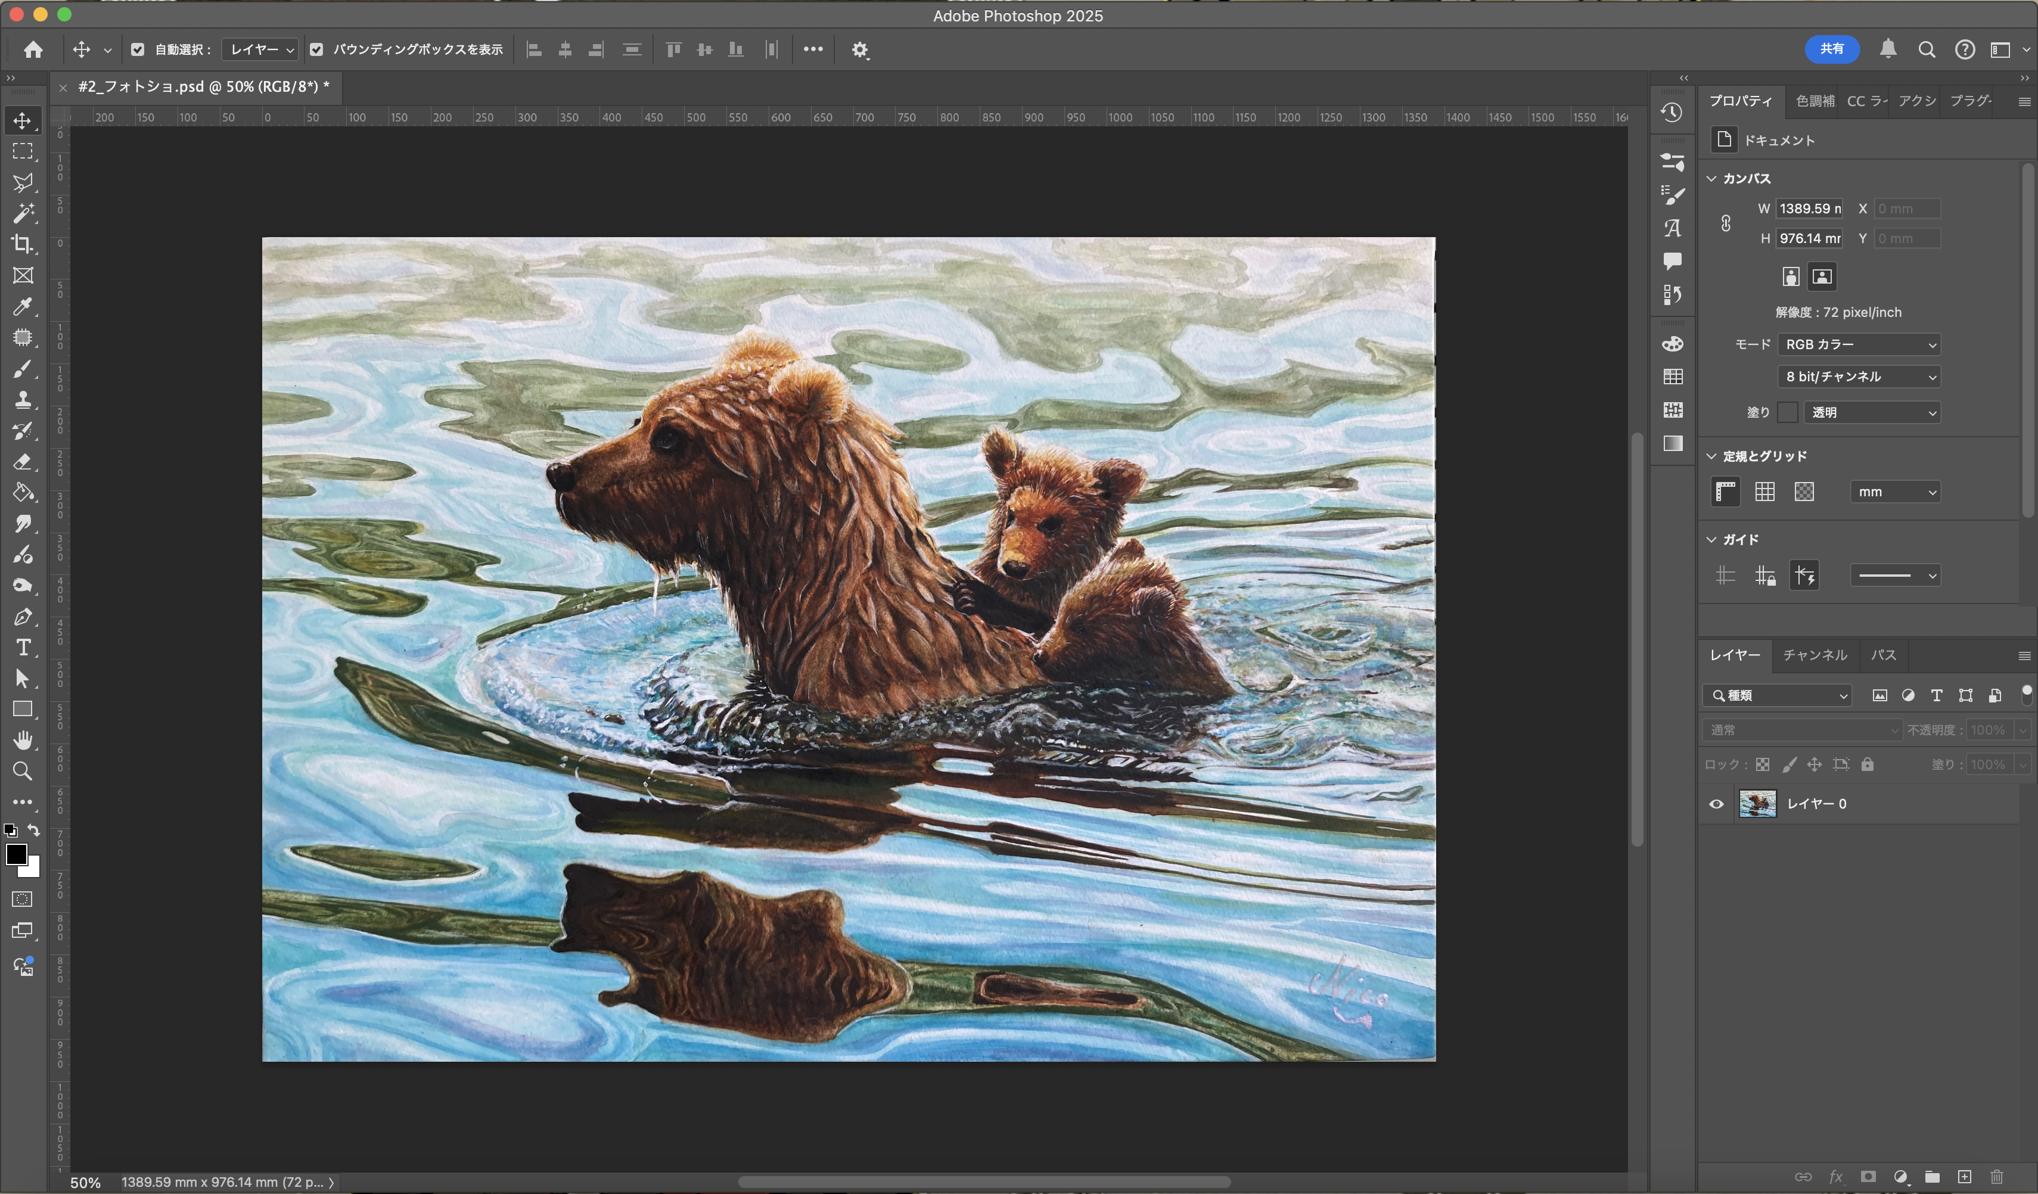Screen dimensions: 2038x1194
Task: Click the canvas width W field
Action: (x=1809, y=209)
